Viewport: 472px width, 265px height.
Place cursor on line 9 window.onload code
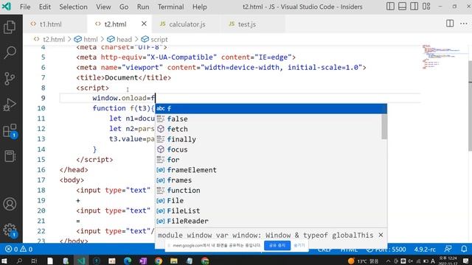[123, 98]
